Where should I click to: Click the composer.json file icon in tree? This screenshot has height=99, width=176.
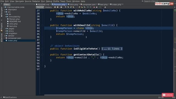[6, 38]
